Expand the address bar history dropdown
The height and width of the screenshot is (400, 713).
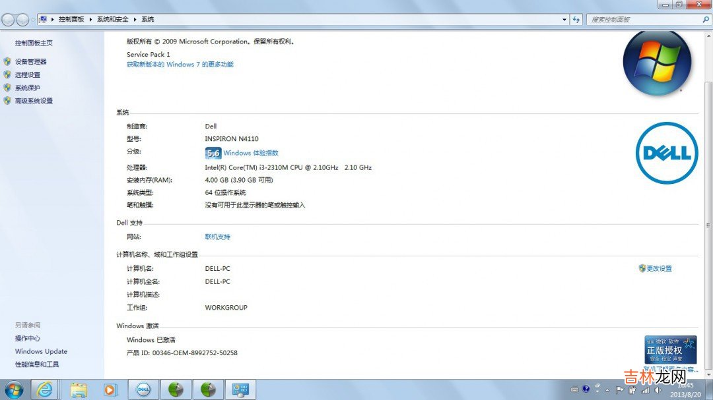[x=564, y=20]
